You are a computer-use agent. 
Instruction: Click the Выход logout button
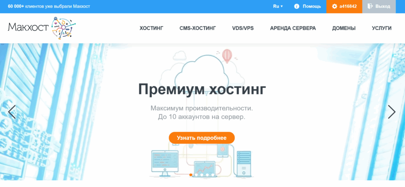pyautogui.click(x=379, y=7)
